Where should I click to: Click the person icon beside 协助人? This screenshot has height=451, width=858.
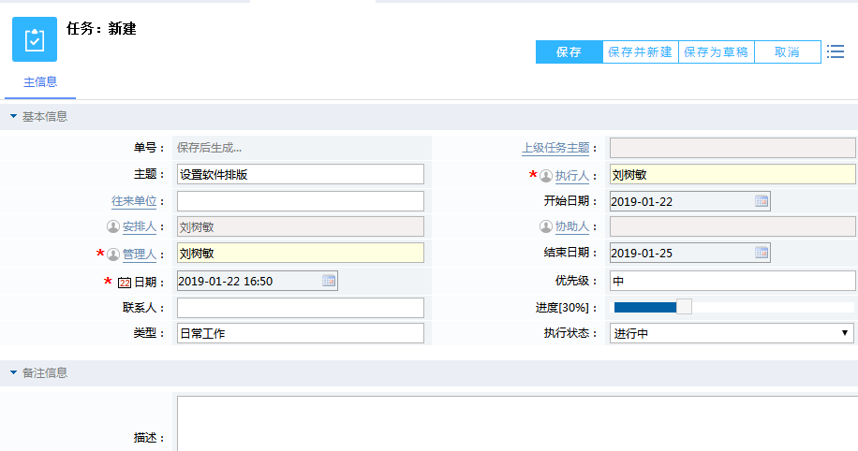546,226
